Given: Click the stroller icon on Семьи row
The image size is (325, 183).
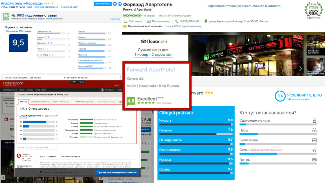Looking at the screenshot, I should [315, 150].
